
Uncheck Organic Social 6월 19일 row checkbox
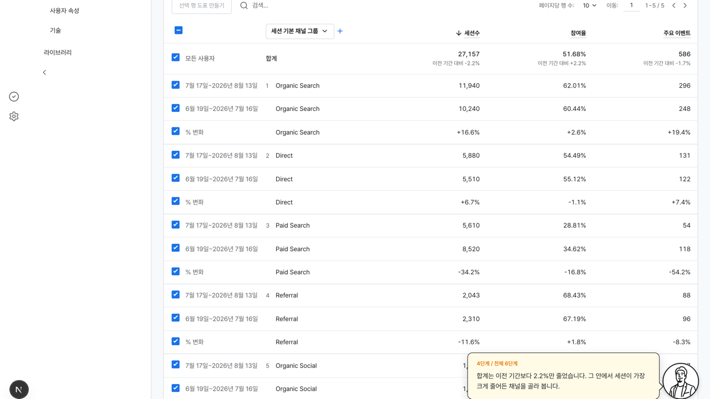pyautogui.click(x=176, y=388)
